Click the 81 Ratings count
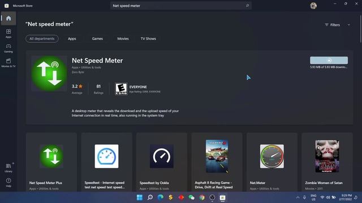Viewport: 362px width, 203px height. (98, 89)
